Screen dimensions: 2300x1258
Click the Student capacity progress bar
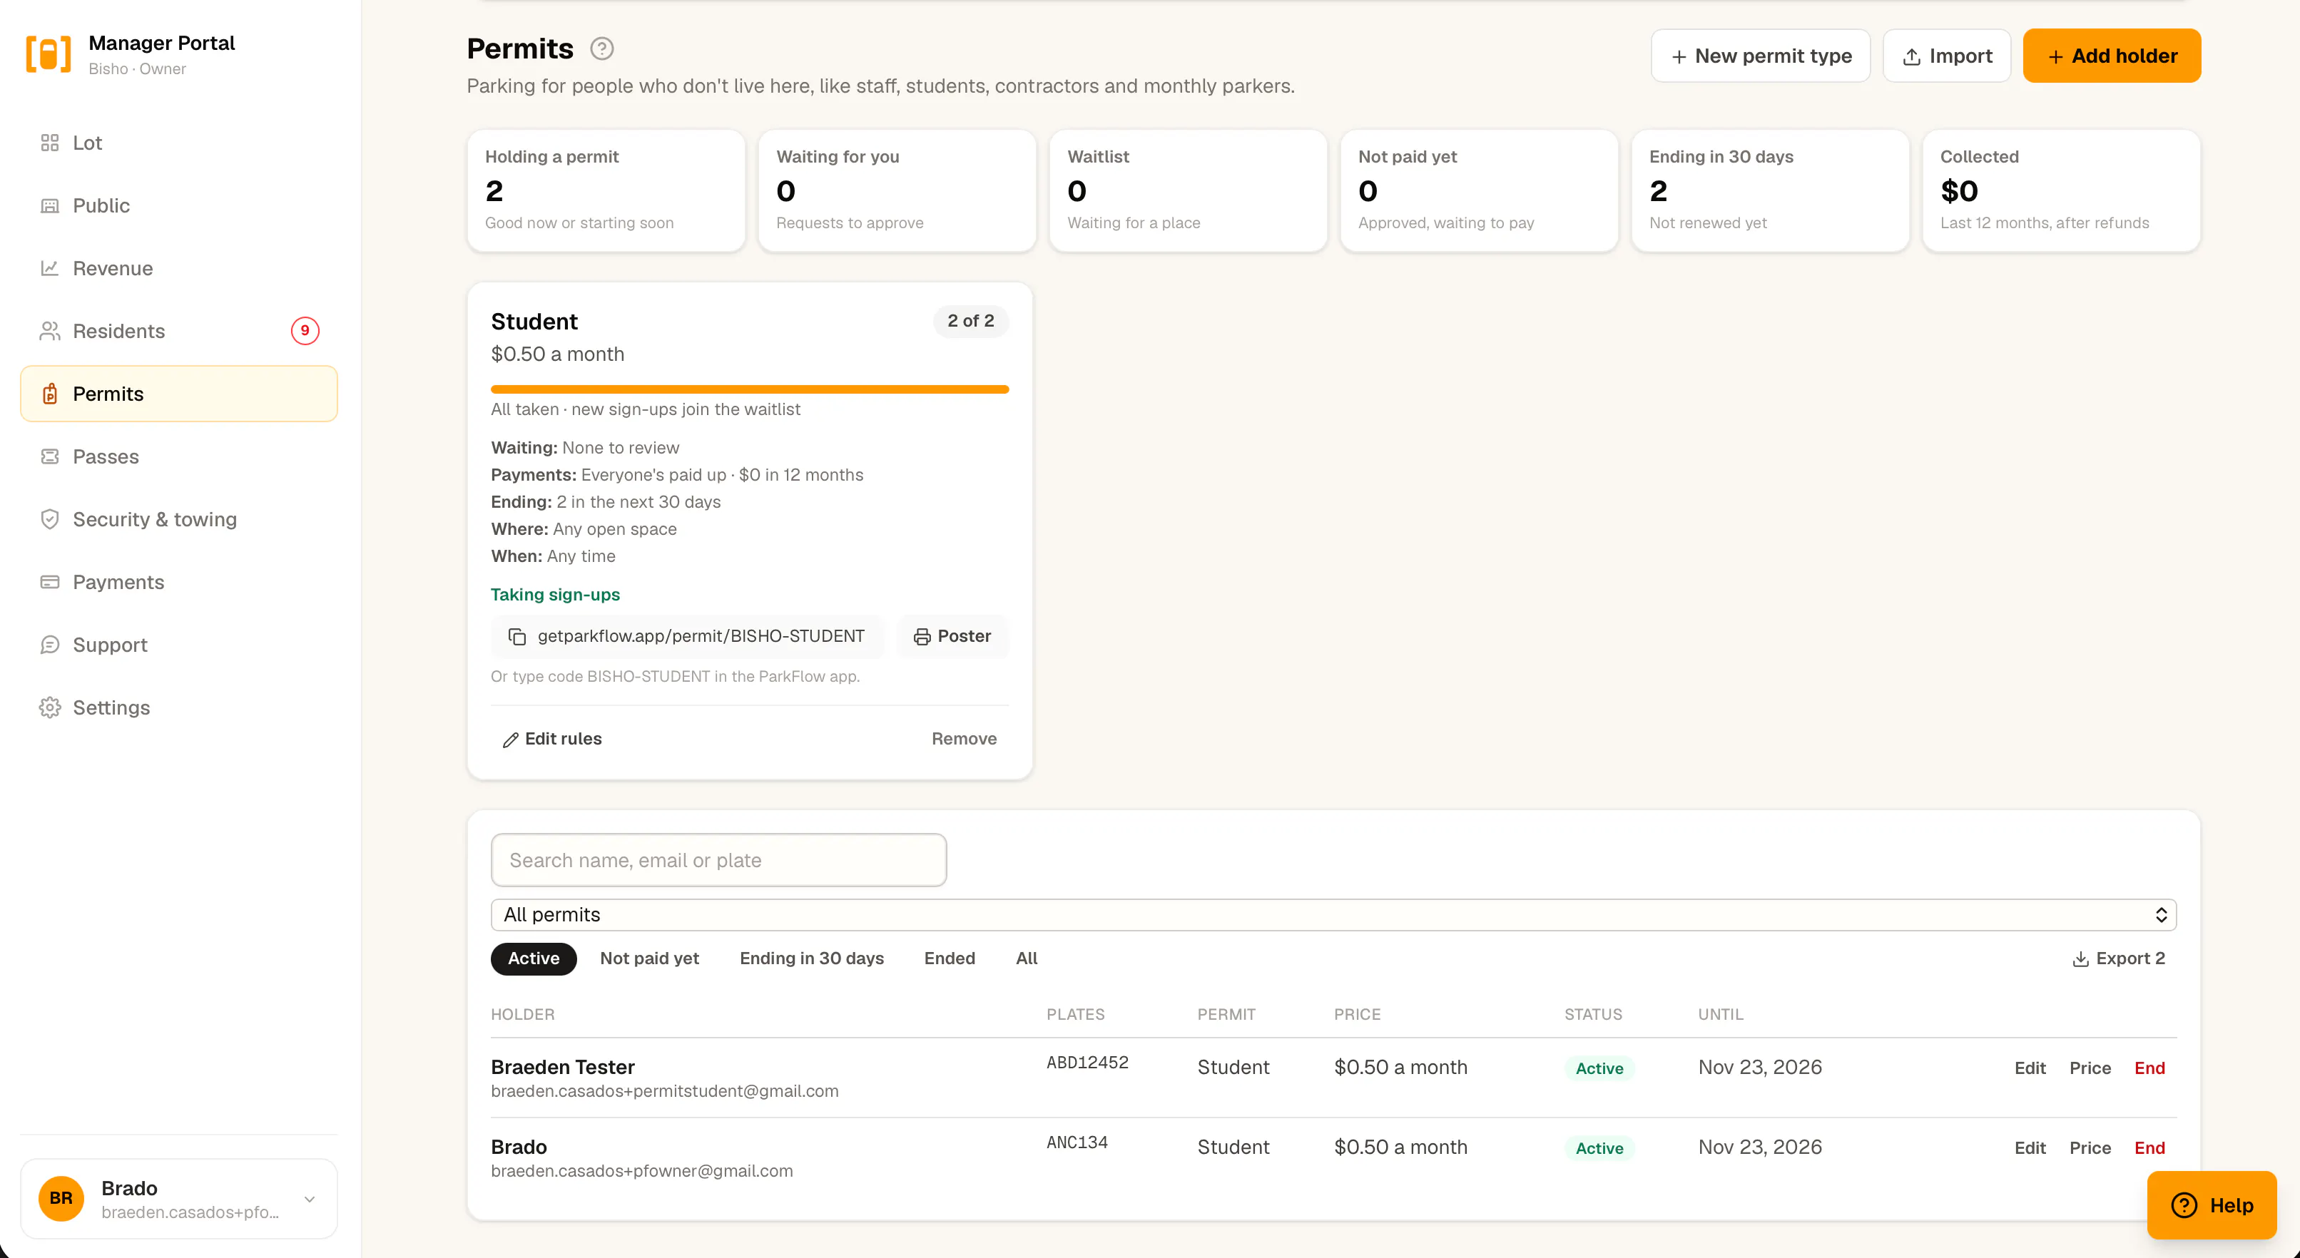(x=750, y=389)
